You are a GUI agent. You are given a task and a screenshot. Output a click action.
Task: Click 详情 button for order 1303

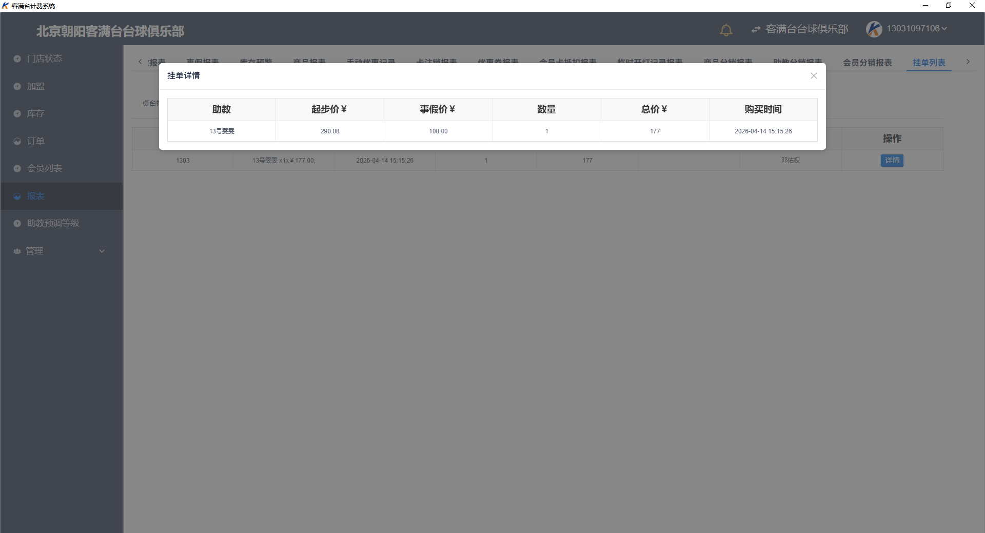pyautogui.click(x=892, y=161)
